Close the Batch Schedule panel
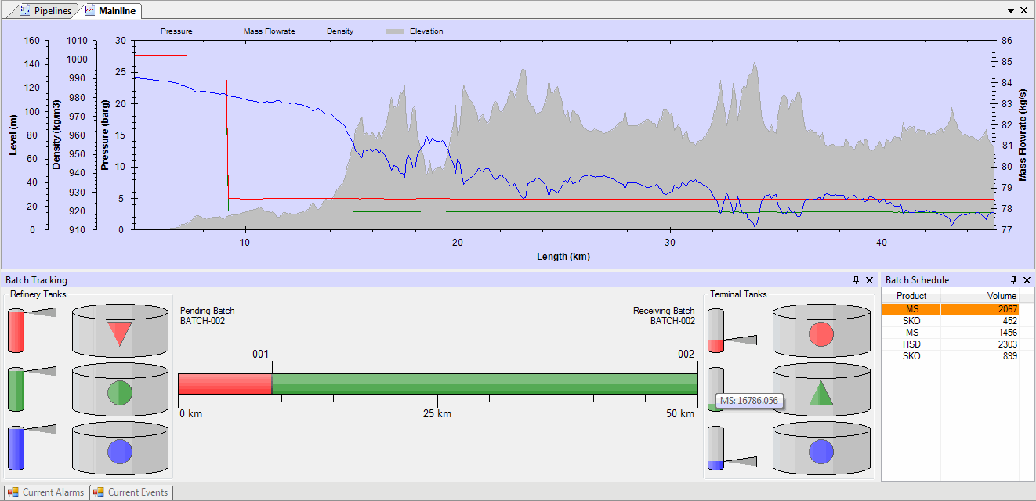 tap(1027, 280)
